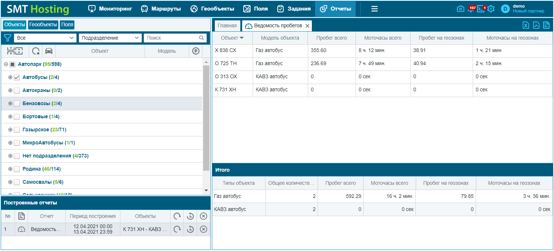
Task: Expand the Автокраны group
Action: pos(10,91)
